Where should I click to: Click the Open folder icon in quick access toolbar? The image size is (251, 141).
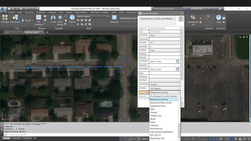13,9
